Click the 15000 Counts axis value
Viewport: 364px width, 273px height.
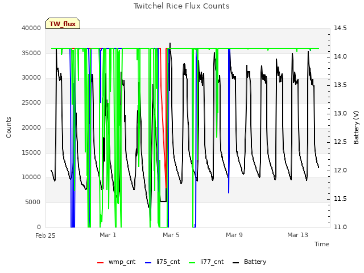[x=31, y=152]
